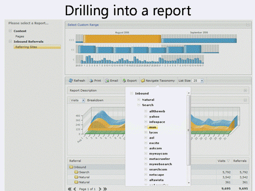
Task: Go to the next page of results
Action: (100, 189)
